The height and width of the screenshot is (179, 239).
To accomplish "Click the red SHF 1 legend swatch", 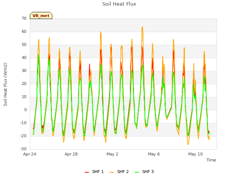I will click(87, 172).
